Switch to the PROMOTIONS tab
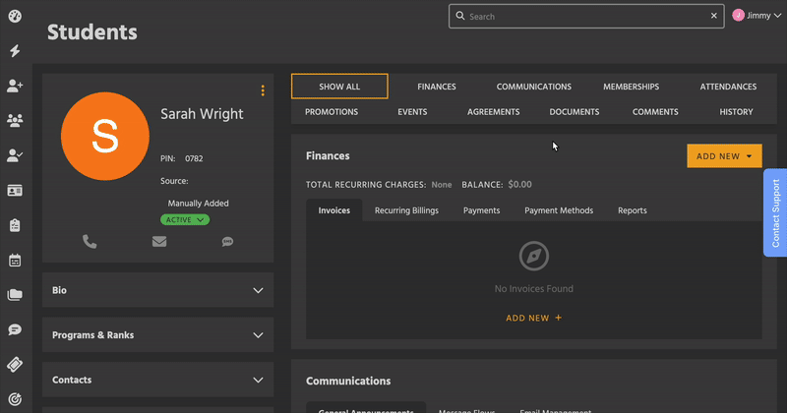 [332, 112]
